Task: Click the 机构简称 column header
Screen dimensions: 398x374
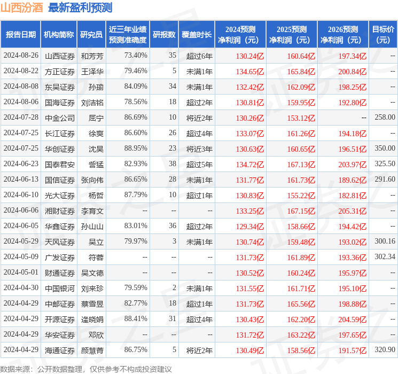Action: click(x=59, y=35)
